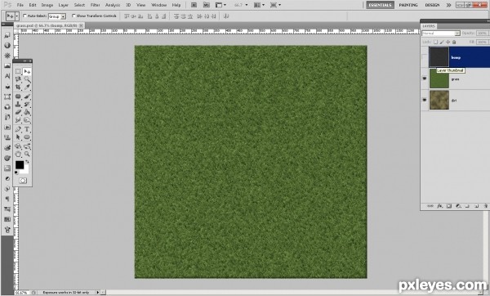Select the Quick Selection tool
The image size is (490, 296).
(x=27, y=79)
